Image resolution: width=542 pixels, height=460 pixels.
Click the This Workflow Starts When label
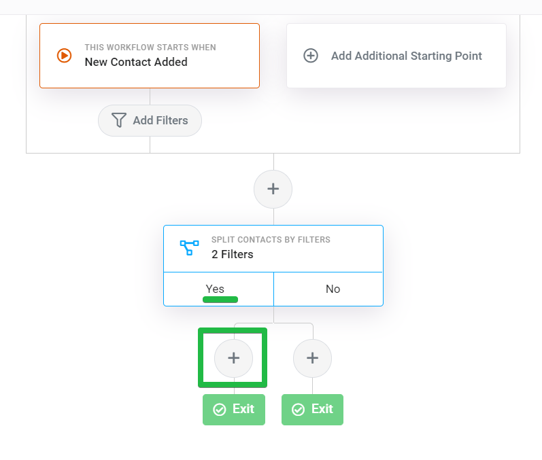click(x=150, y=48)
